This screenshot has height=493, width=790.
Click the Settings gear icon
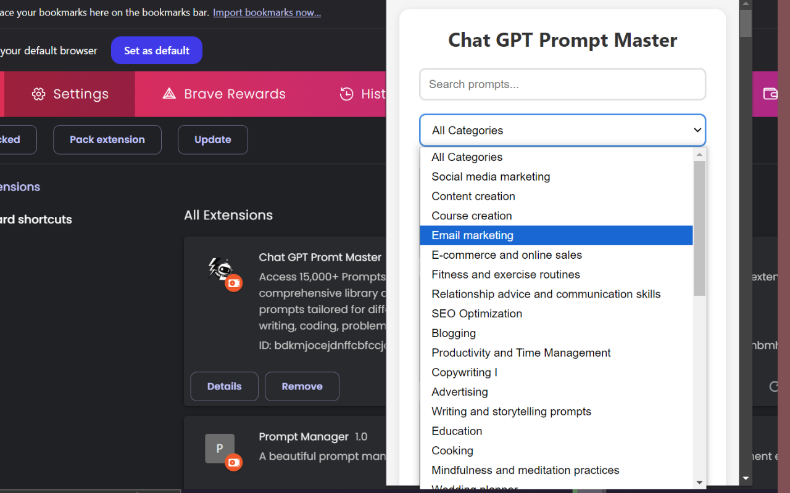coord(38,94)
